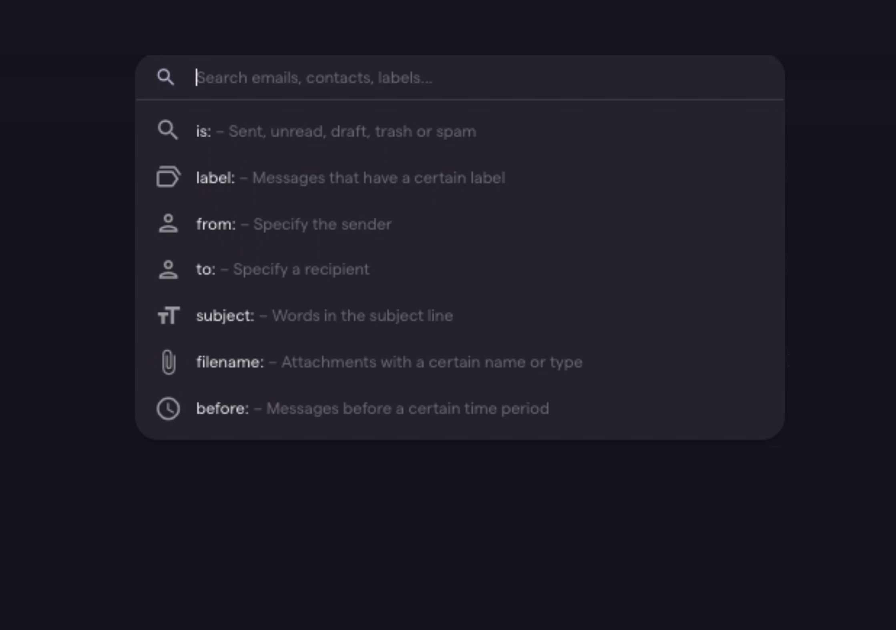This screenshot has width=896, height=630.
Task: Pick the "from:" filter keyword
Action: coord(216,224)
